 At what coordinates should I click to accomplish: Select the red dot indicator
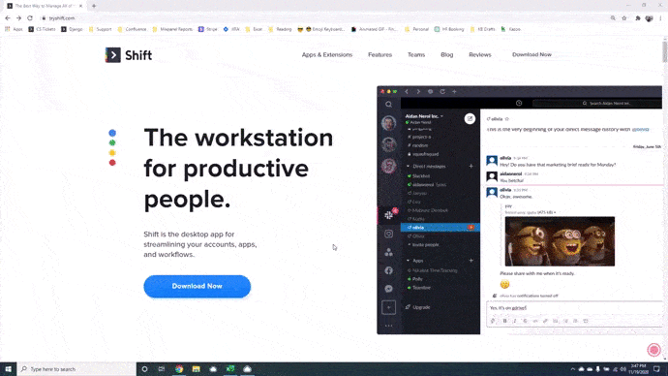pos(112,163)
